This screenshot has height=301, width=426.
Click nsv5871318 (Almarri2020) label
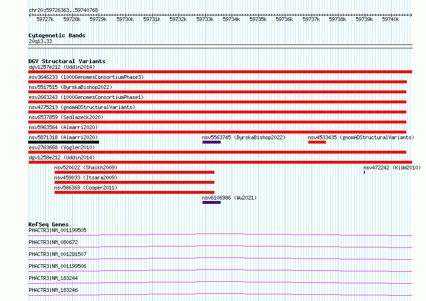coord(63,137)
